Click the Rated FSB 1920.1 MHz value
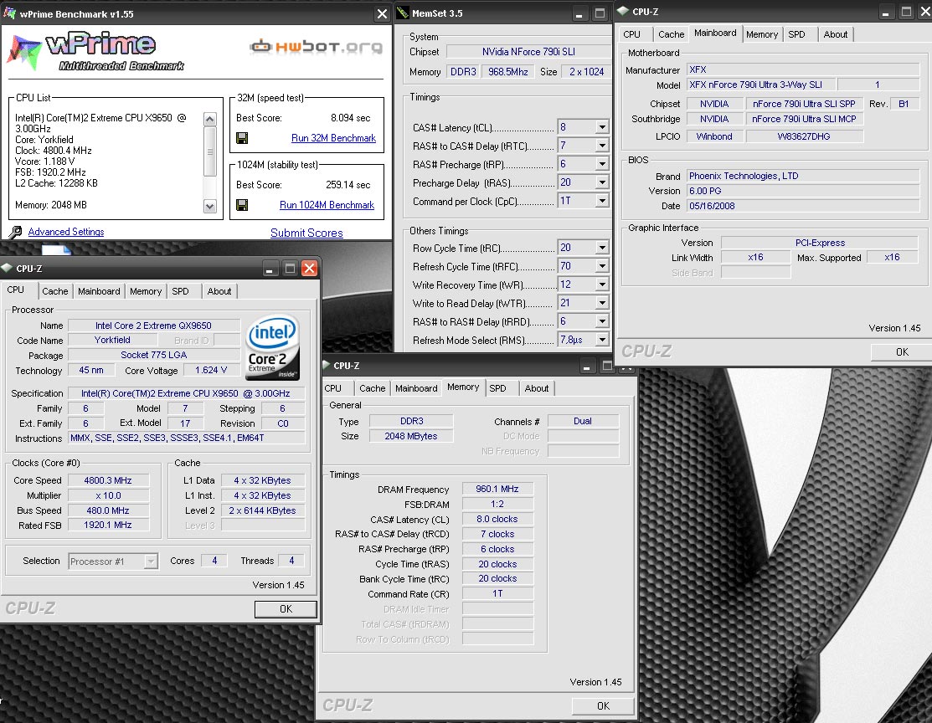This screenshot has width=932, height=723. click(108, 526)
